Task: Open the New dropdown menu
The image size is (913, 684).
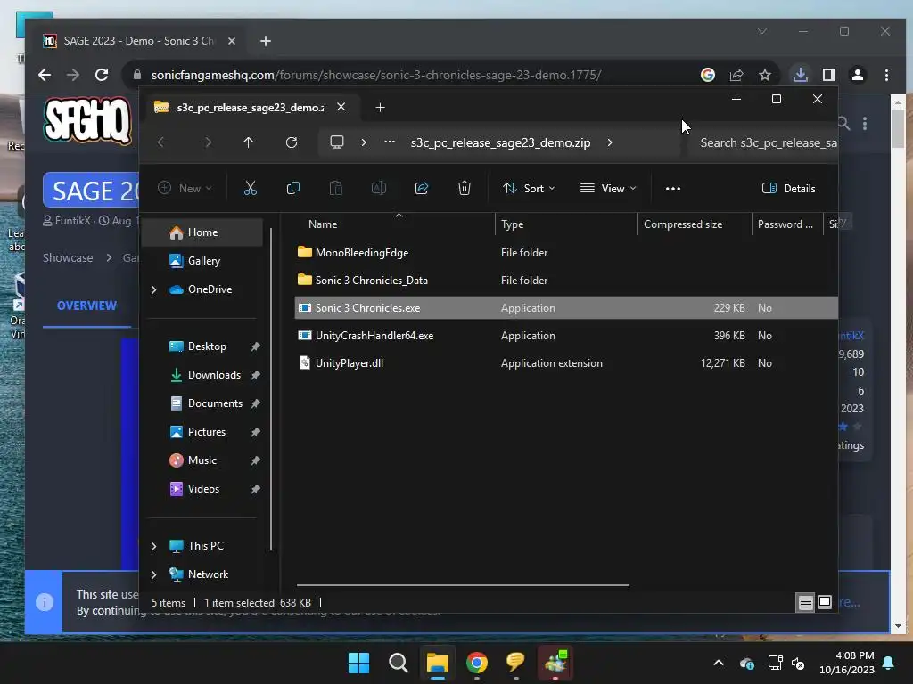Action: 185,189
